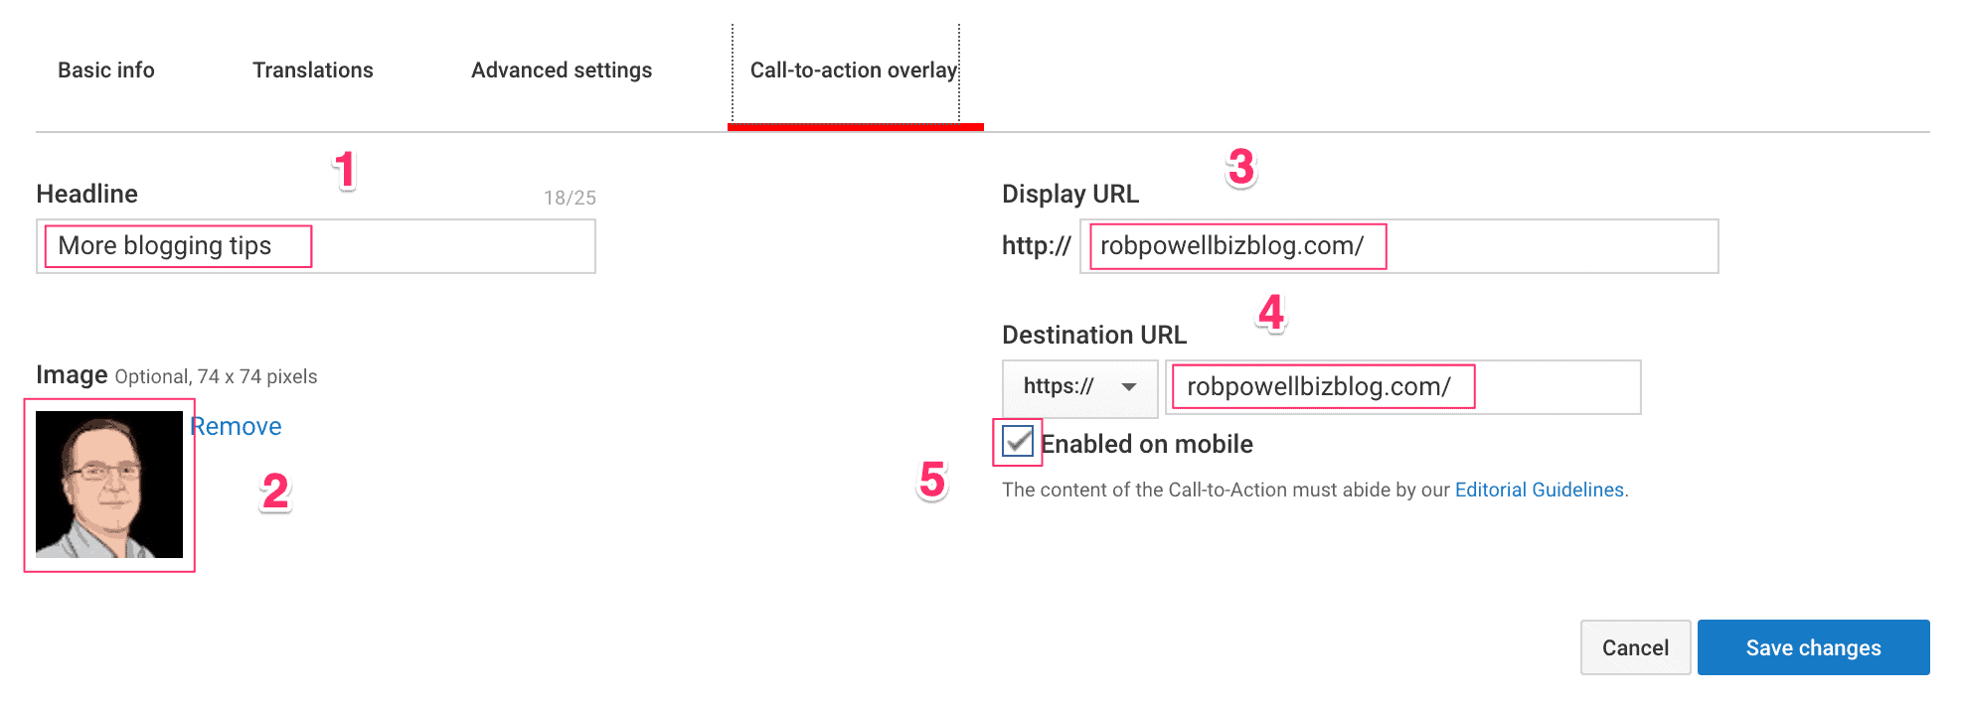Open the https:// protocol dropdown
Viewport: 1964px width, 705px height.
coord(1079,388)
